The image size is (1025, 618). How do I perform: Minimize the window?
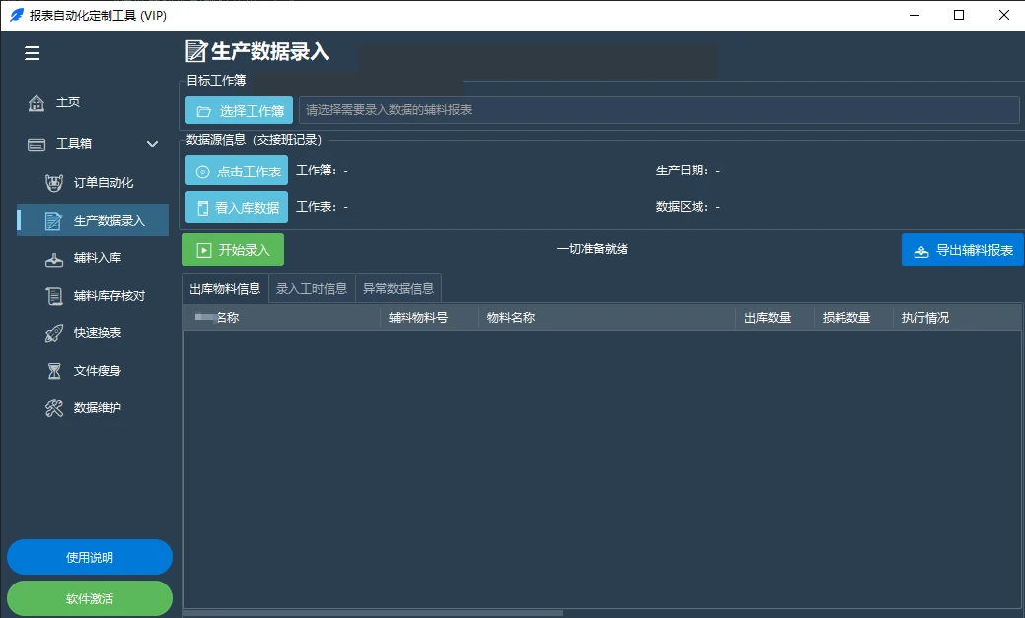915,15
